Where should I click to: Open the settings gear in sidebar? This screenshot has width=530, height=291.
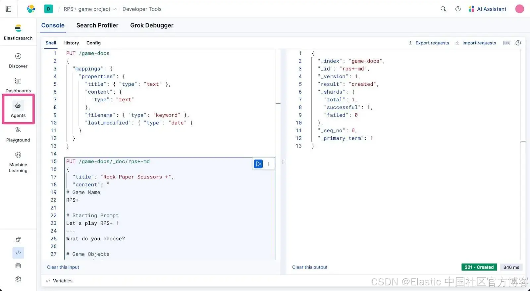tap(18, 279)
